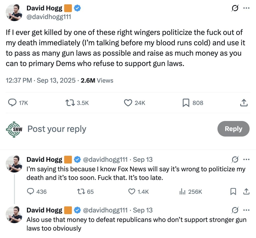Image resolution: width=256 pixels, height=238 pixels.
Task: Open the share icon on the Fox News reply
Action: coord(246,191)
